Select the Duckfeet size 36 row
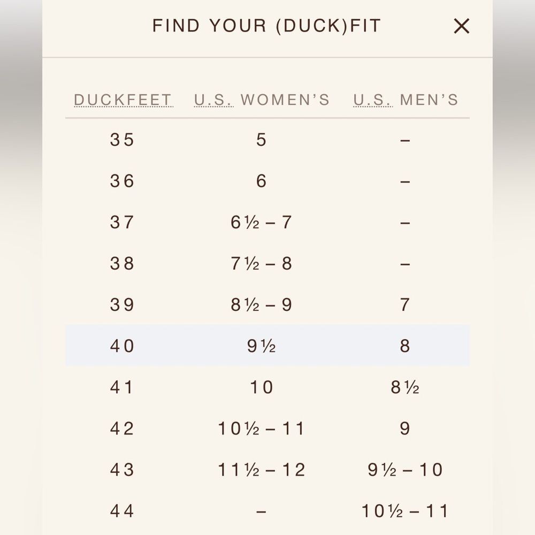Viewport: 535px width, 535px height. click(x=267, y=181)
